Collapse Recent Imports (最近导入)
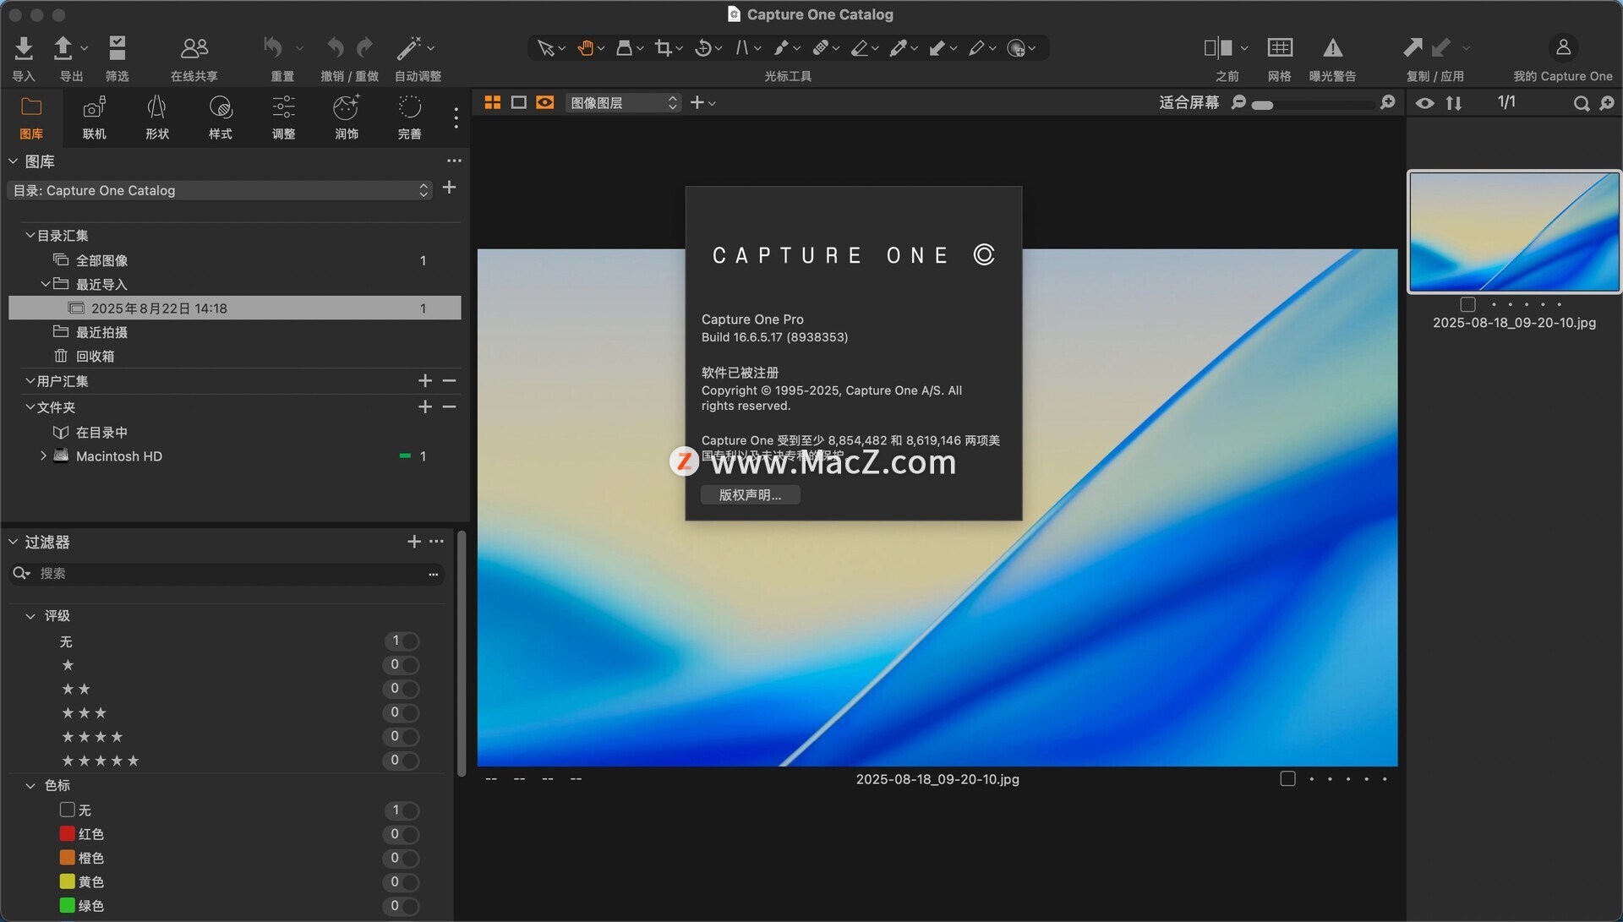The image size is (1623, 922). pyautogui.click(x=46, y=284)
